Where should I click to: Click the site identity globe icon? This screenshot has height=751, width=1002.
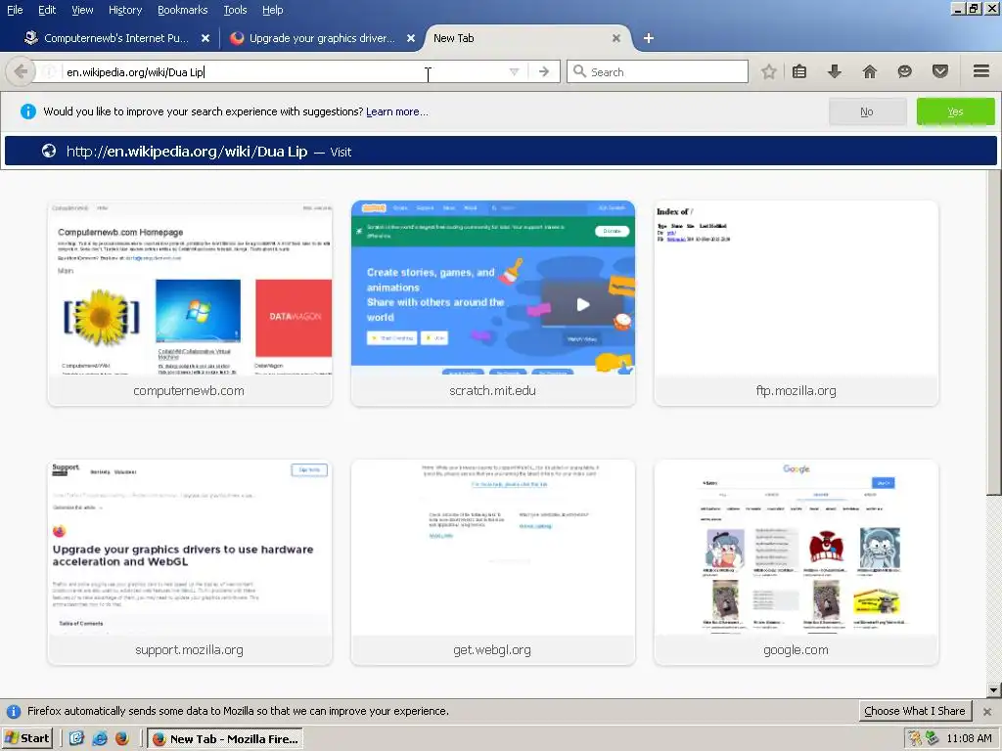point(49,71)
